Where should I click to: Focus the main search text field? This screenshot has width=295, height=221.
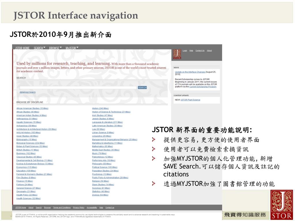pos(78,87)
